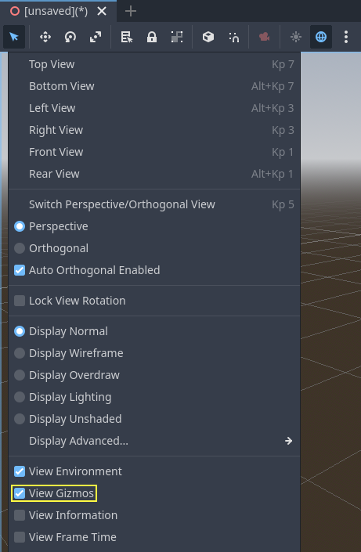Image resolution: width=361 pixels, height=552 pixels.
Task: Toggle the Use Local Space cube icon
Action: click(x=208, y=37)
